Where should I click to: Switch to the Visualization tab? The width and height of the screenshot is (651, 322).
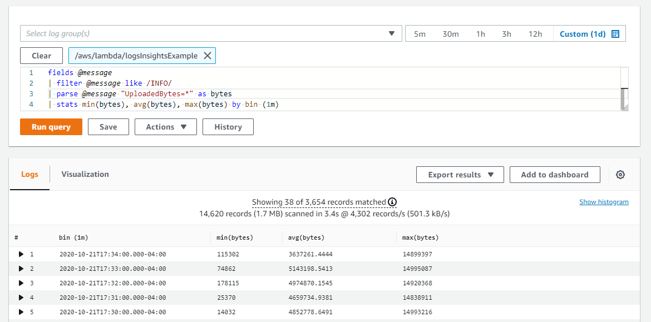pyautogui.click(x=85, y=174)
